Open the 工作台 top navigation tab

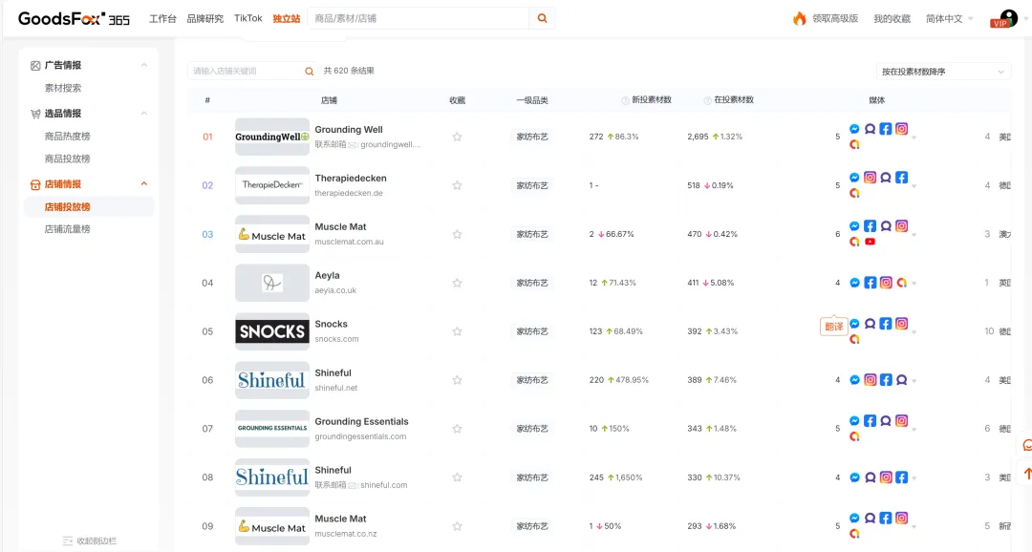pos(162,18)
